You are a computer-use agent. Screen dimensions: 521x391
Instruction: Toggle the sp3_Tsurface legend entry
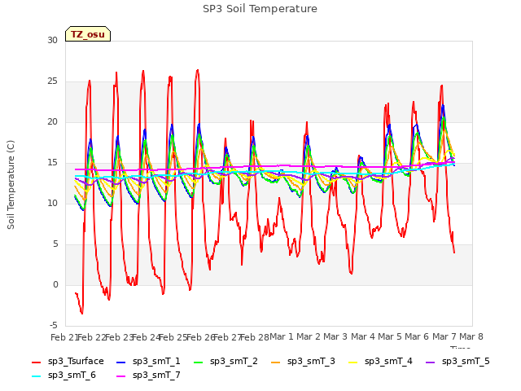tap(68, 362)
